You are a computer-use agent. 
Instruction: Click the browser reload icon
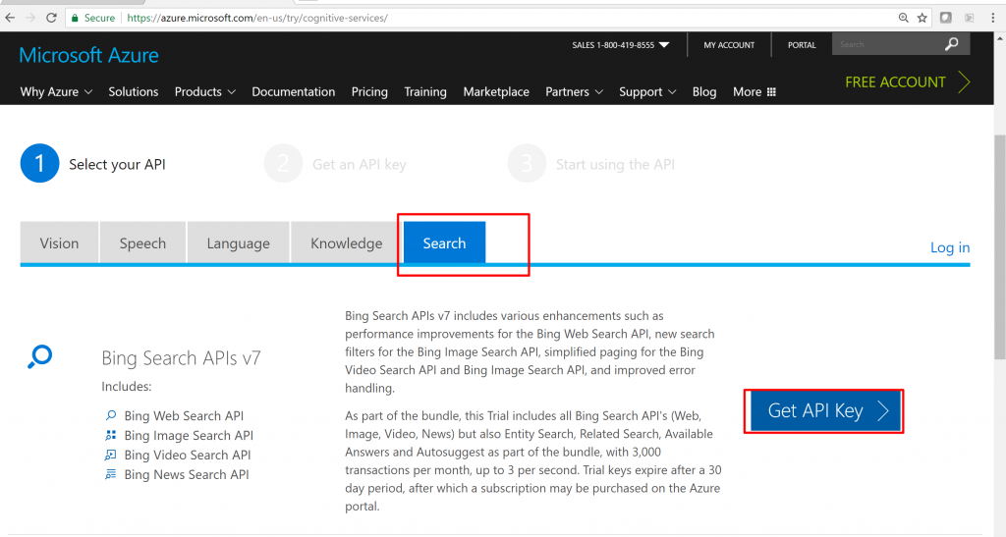(x=50, y=18)
